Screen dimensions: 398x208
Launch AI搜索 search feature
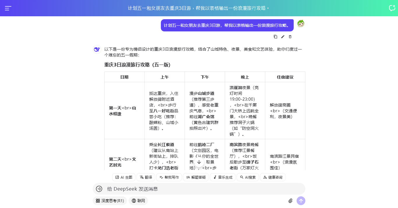pyautogui.click(x=248, y=177)
